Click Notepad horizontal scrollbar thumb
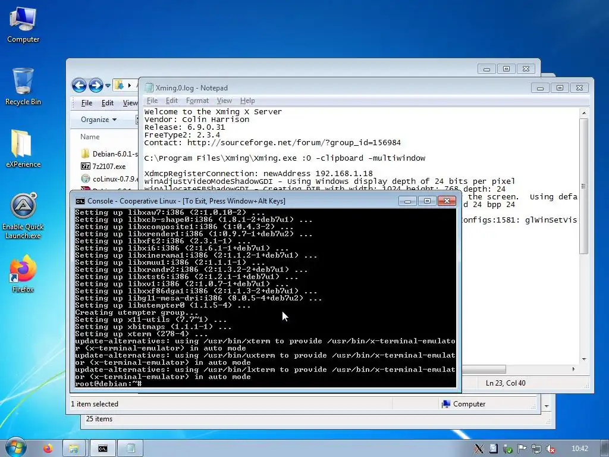Viewport: 609px width, 457px height. point(484,369)
